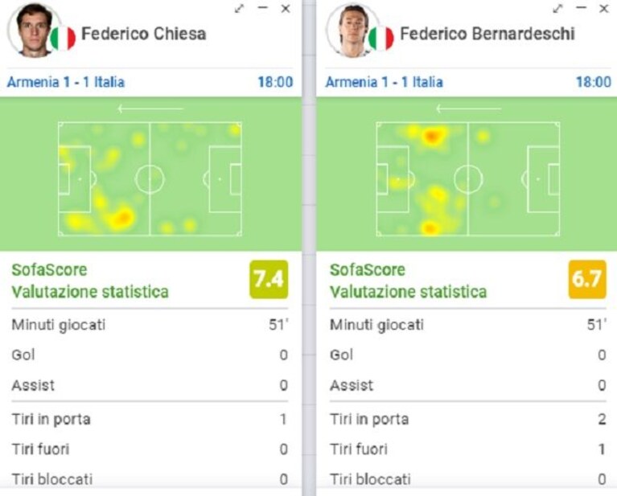The width and height of the screenshot is (617, 496).
Task: Click the 18:00 match time in Chiesa's panel
Action: [x=275, y=82]
